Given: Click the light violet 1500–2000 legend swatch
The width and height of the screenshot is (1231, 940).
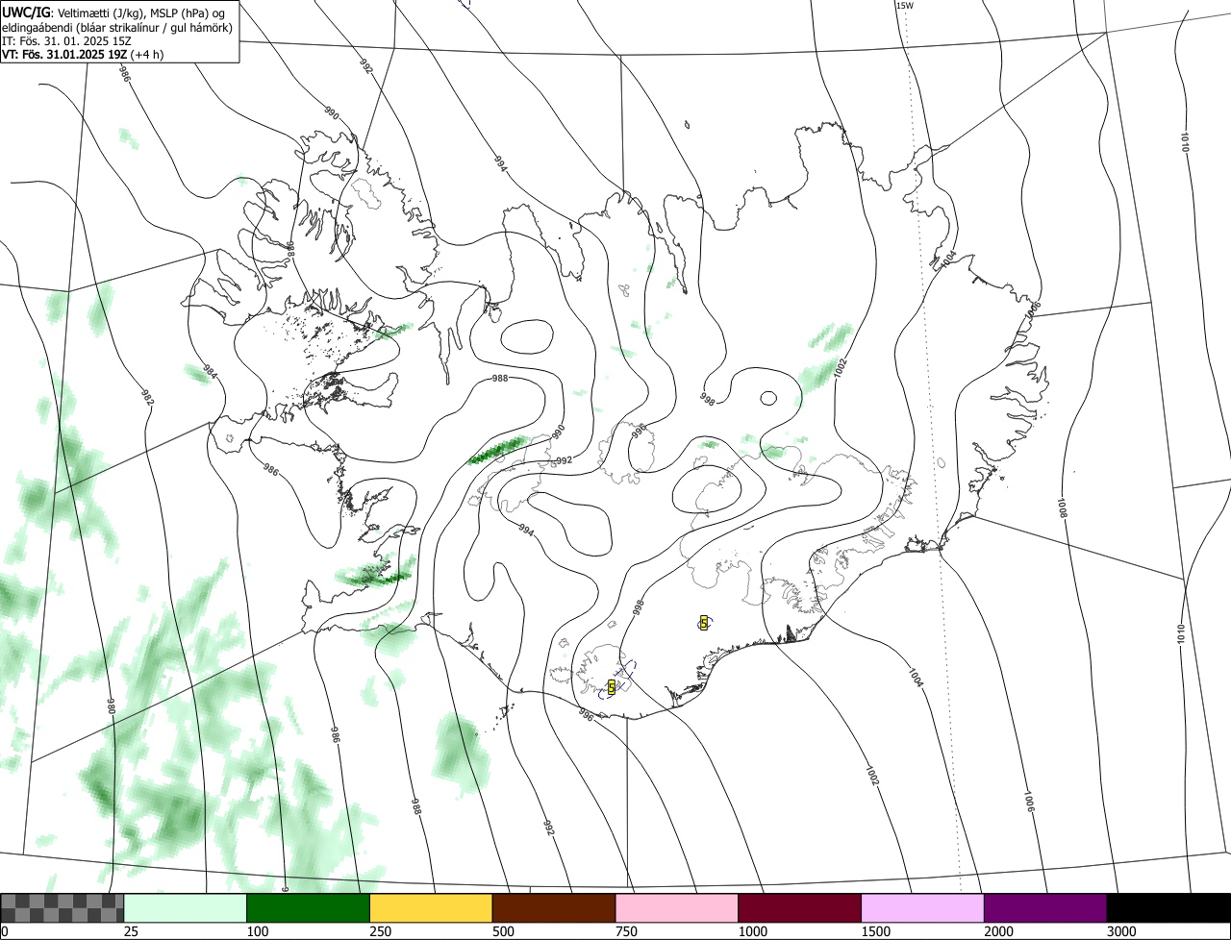Looking at the screenshot, I should (x=922, y=907).
